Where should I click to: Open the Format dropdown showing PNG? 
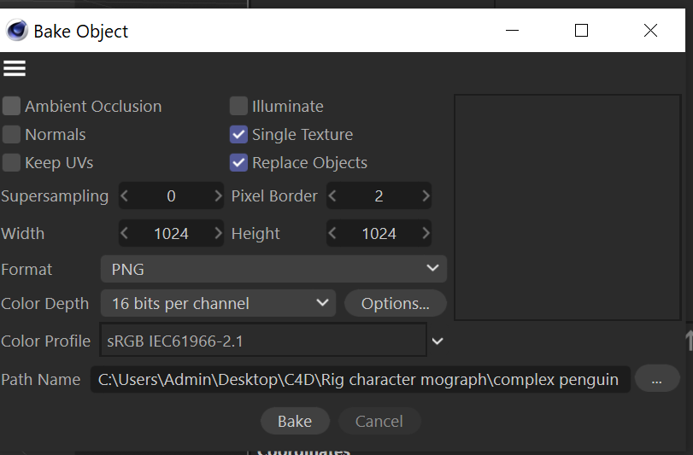pyautogui.click(x=273, y=270)
